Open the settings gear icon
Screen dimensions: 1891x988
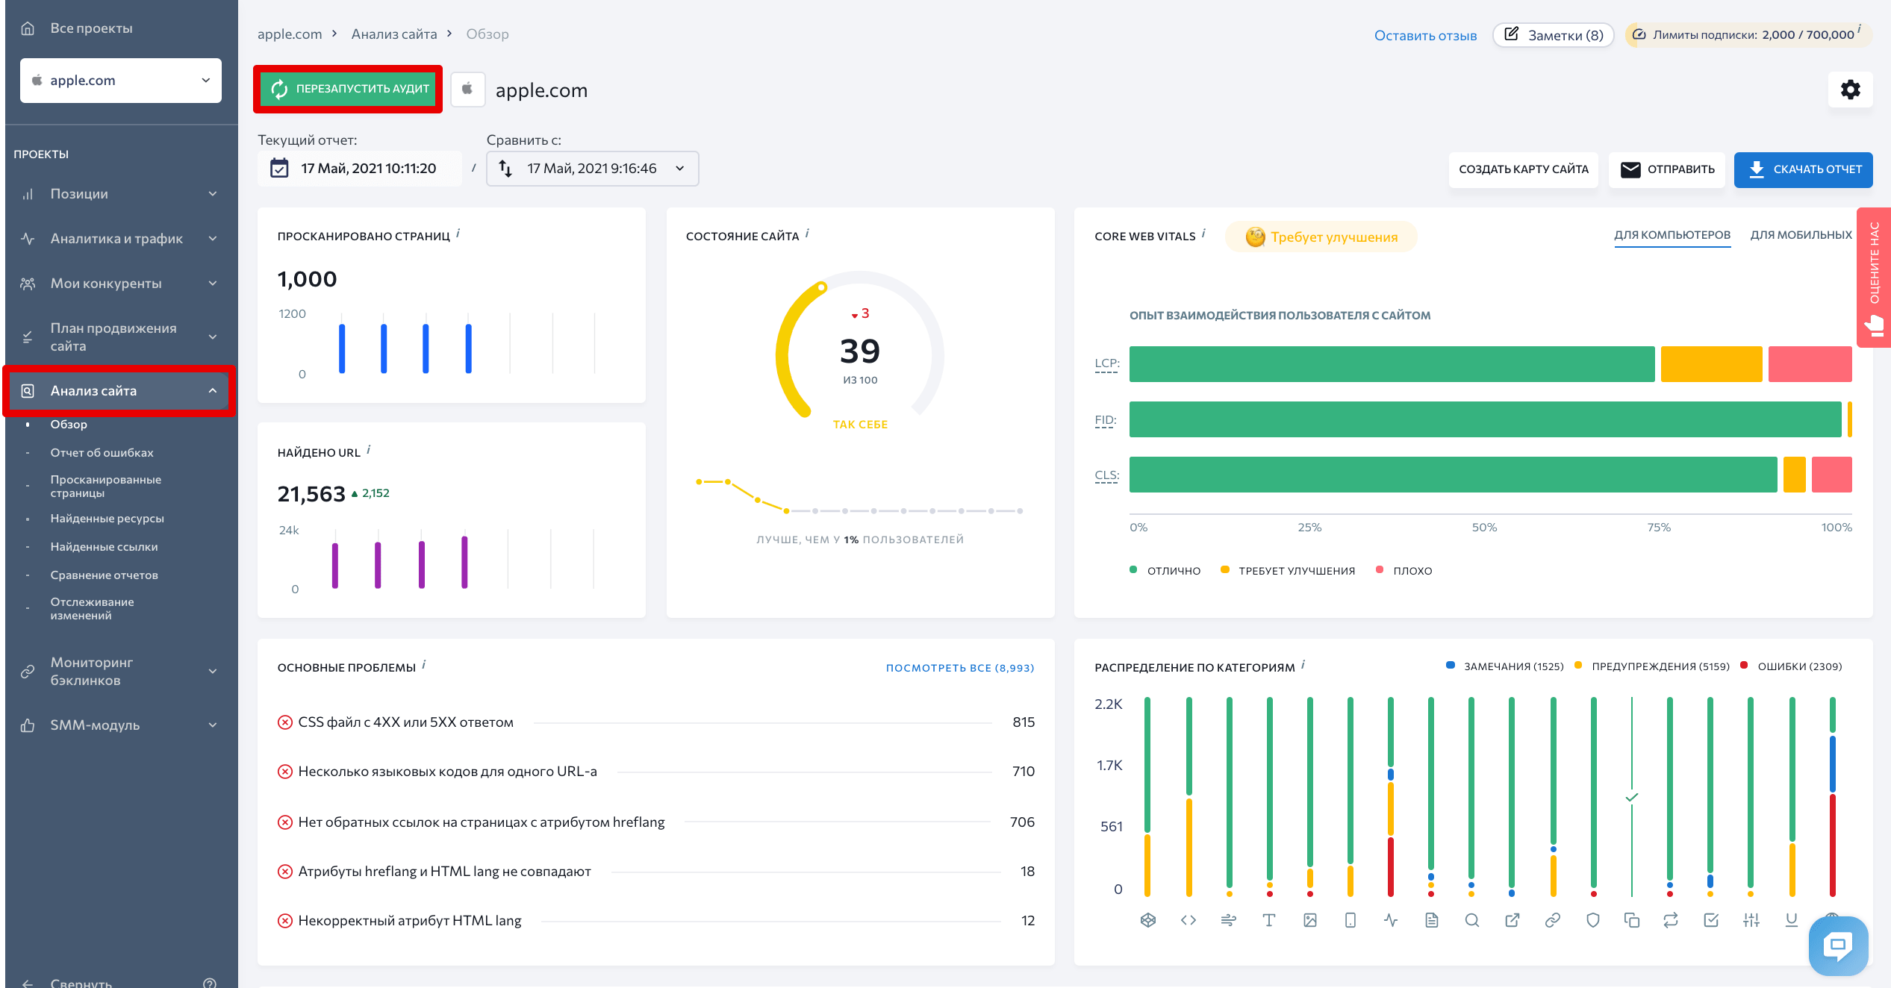(x=1850, y=90)
